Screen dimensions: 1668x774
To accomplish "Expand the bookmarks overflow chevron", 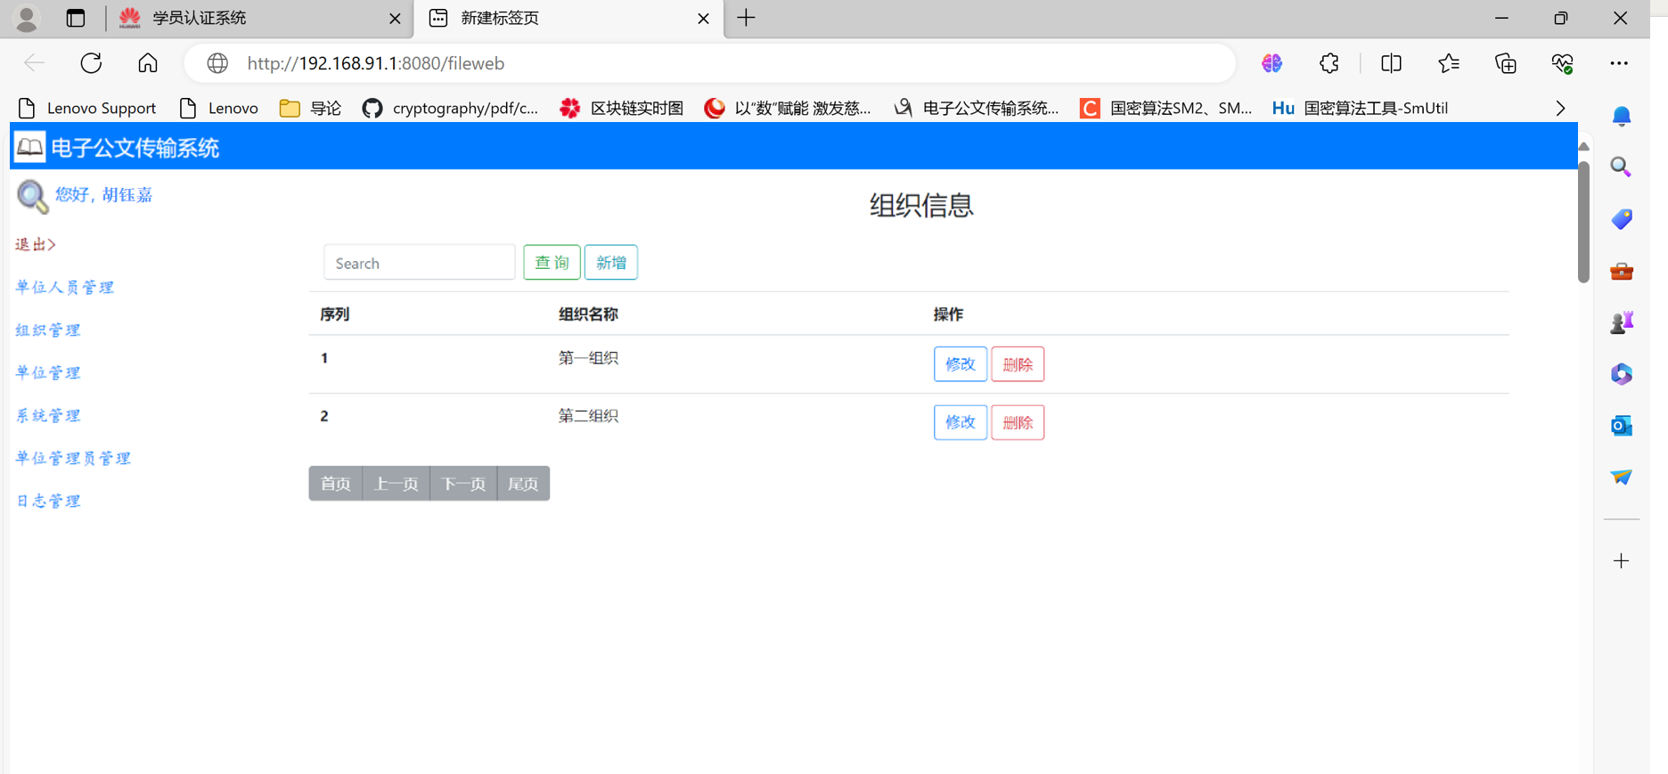I will click(1560, 108).
